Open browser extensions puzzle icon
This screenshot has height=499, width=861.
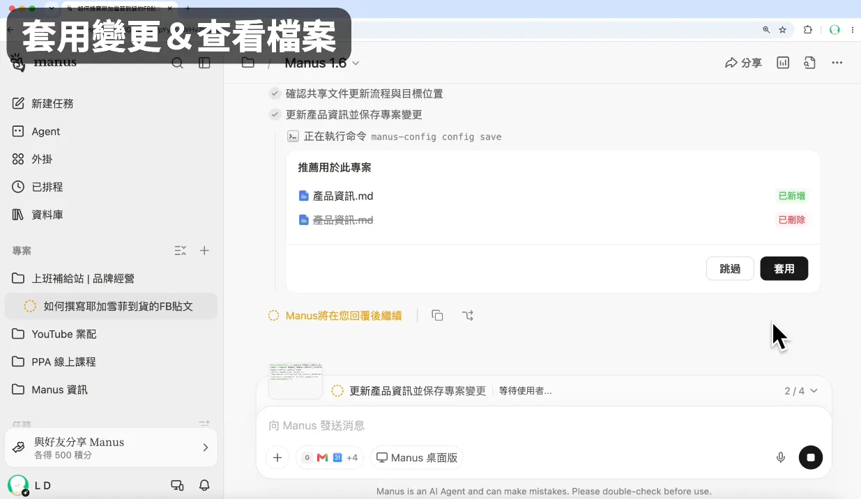pos(808,30)
